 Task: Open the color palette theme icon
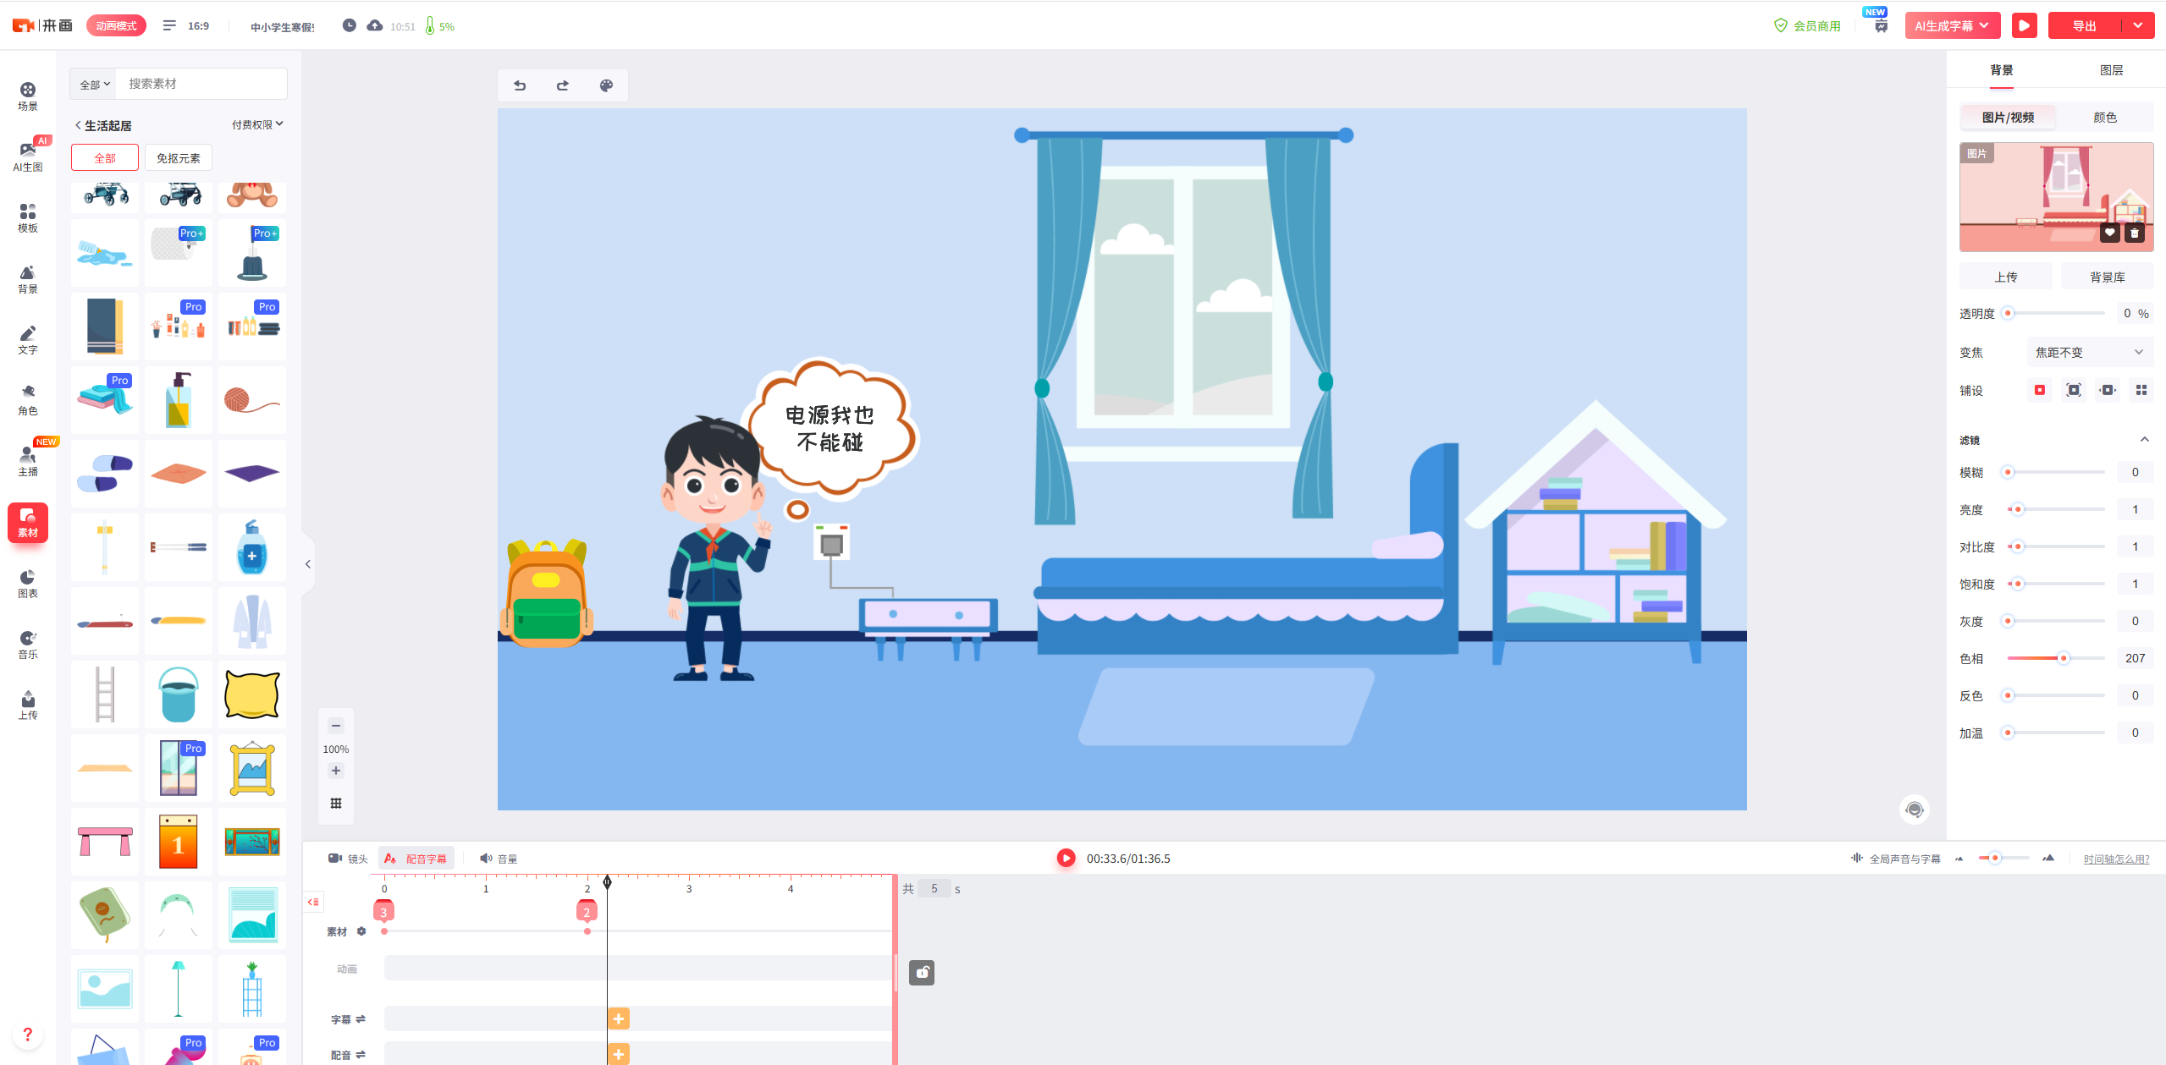point(606,85)
